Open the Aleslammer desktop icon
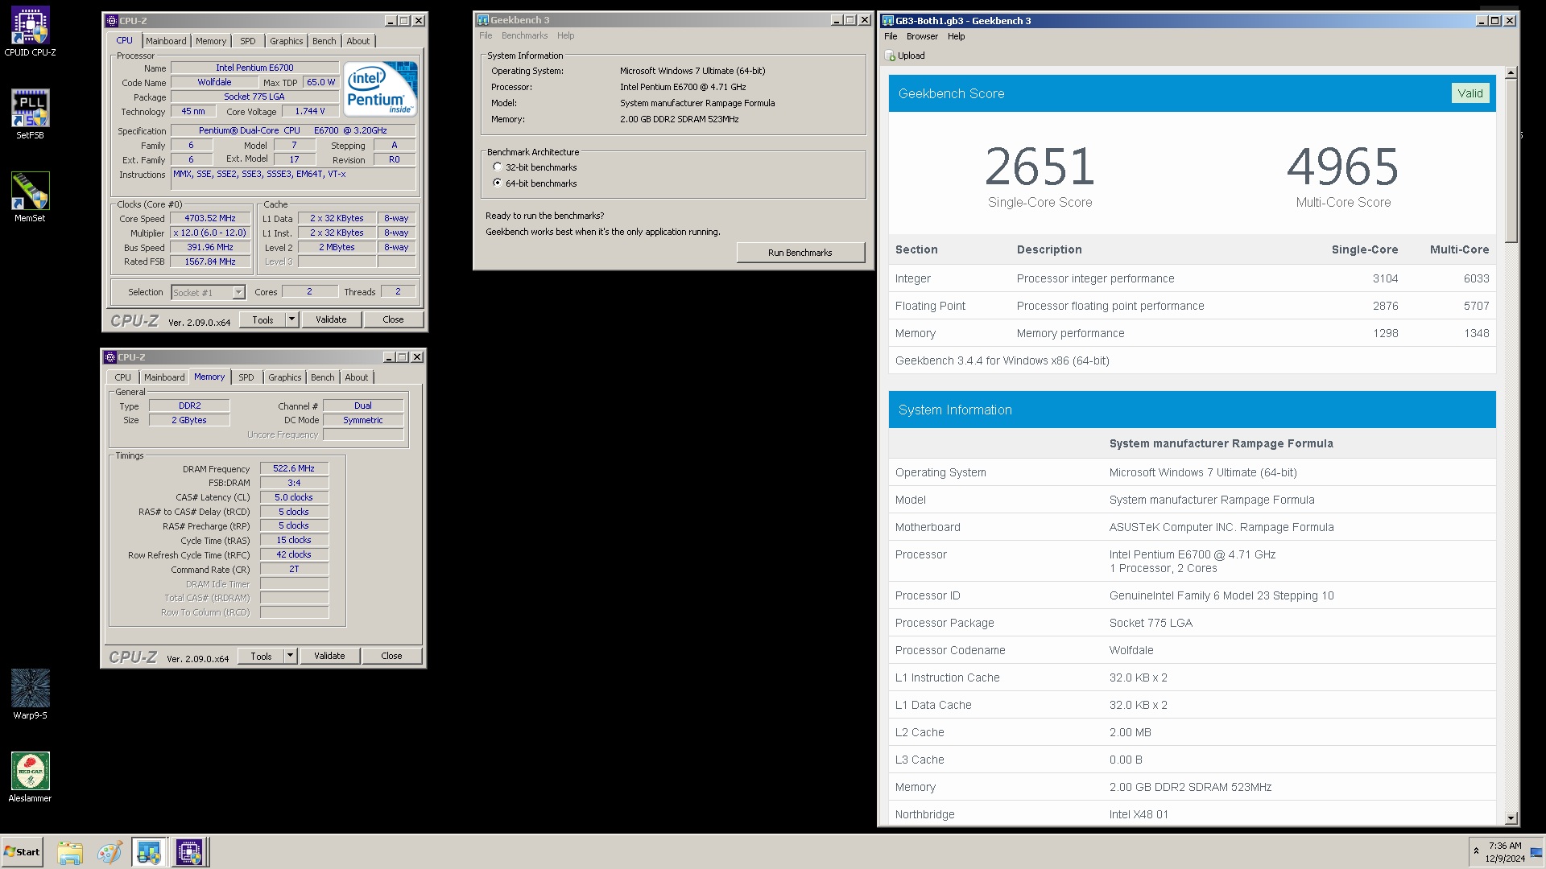Screen dimensions: 1546x869 30,778
